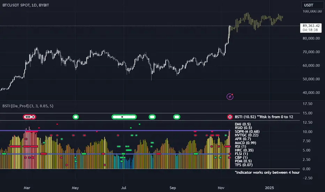This screenshot has width=325, height=192.
Task: Click the 50,000.00 price axis label
Action: click(x=311, y=79)
